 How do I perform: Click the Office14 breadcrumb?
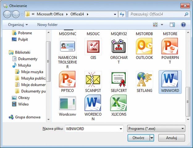click(77, 14)
